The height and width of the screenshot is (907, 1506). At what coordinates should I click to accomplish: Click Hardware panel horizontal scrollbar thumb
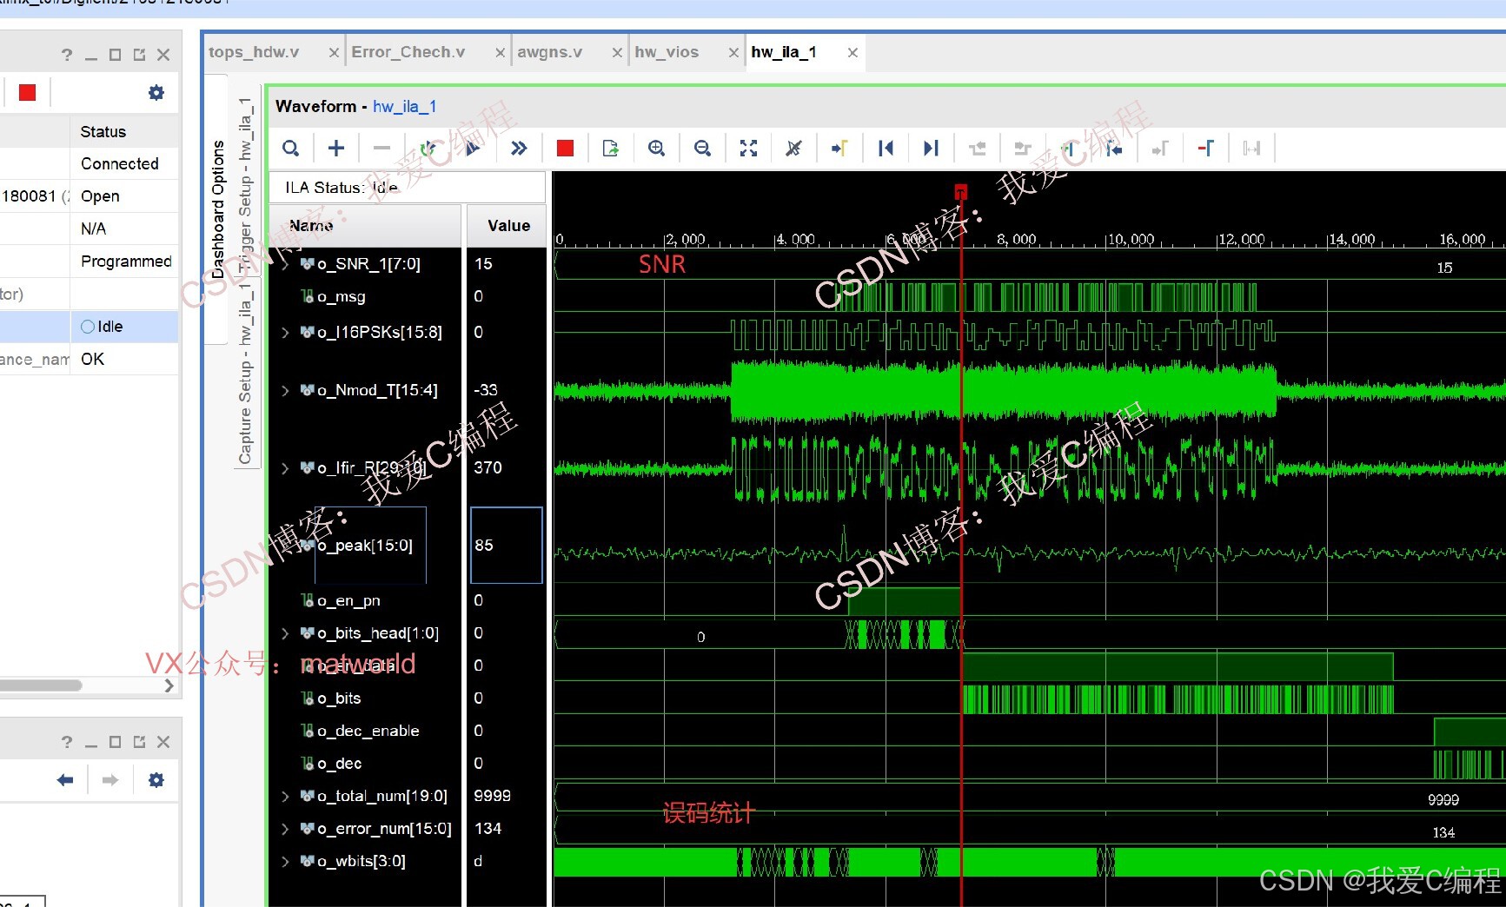click(x=41, y=685)
